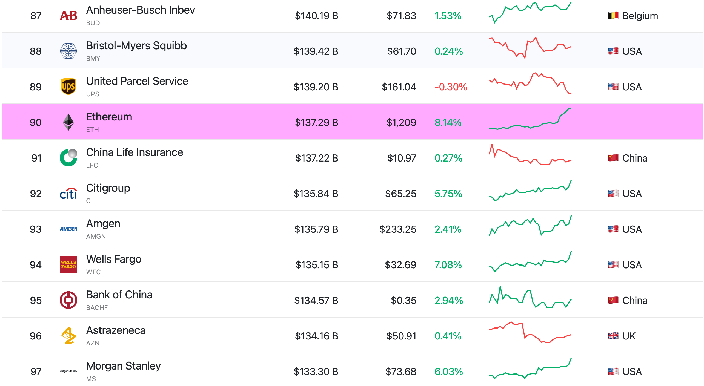Open the United Parcel Service link

pos(137,81)
